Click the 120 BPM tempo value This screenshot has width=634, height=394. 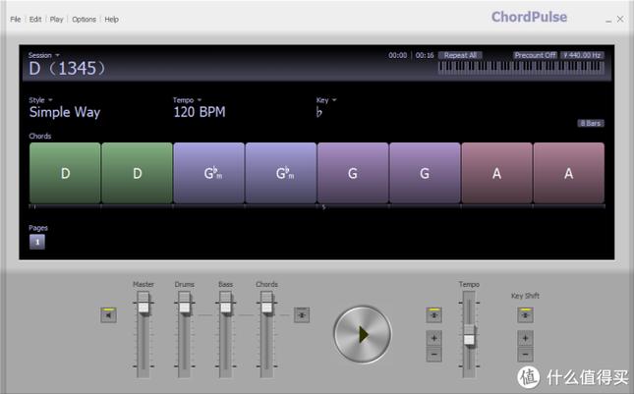coord(200,112)
